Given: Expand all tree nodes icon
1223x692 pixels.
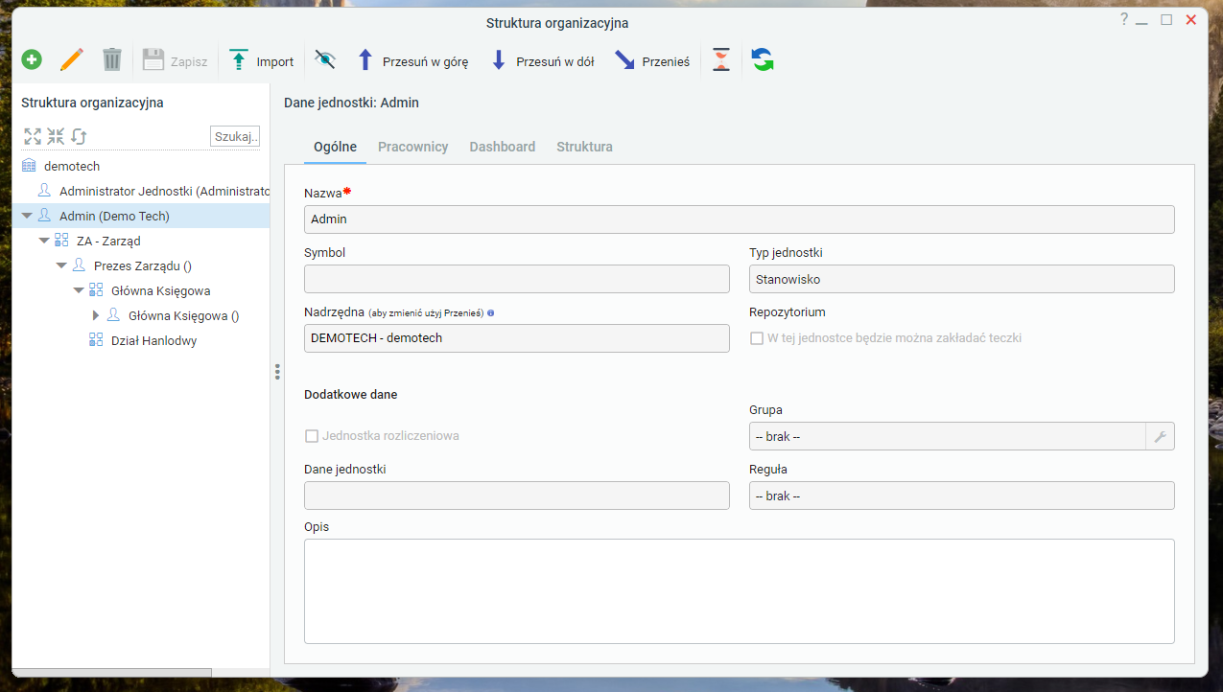Looking at the screenshot, I should tap(33, 136).
